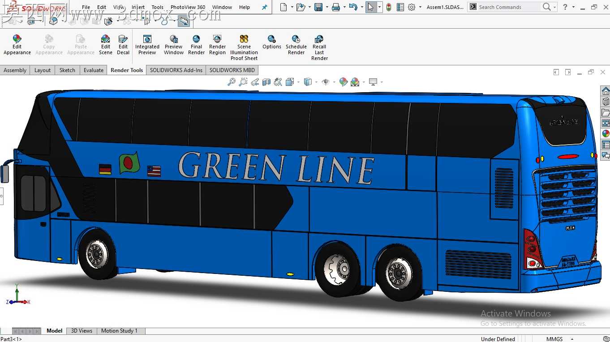
Task: Open the Edit menu
Action: pyautogui.click(x=102, y=7)
